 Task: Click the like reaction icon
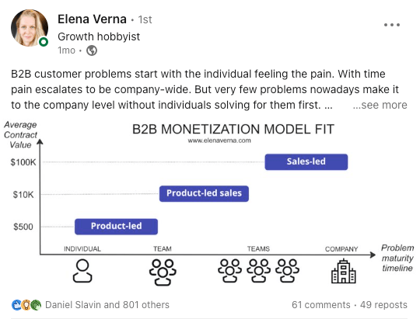[16, 305]
